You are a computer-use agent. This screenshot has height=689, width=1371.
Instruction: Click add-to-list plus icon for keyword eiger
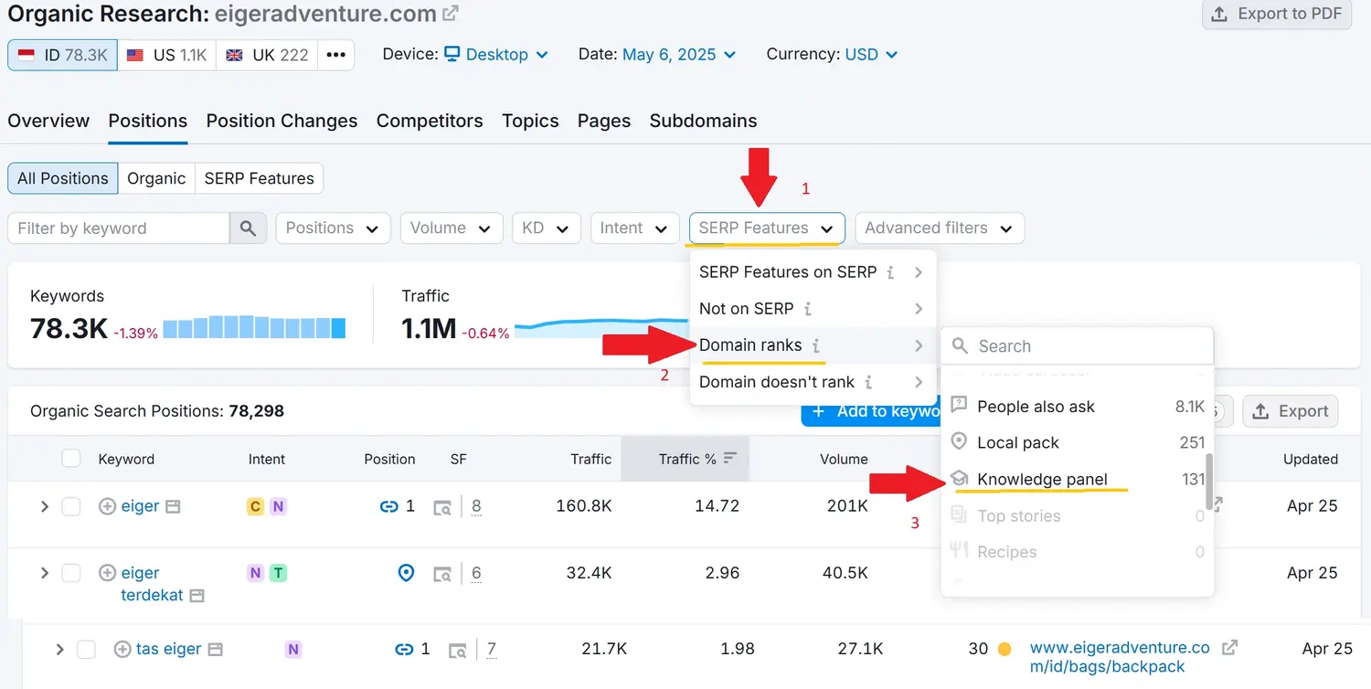107,506
